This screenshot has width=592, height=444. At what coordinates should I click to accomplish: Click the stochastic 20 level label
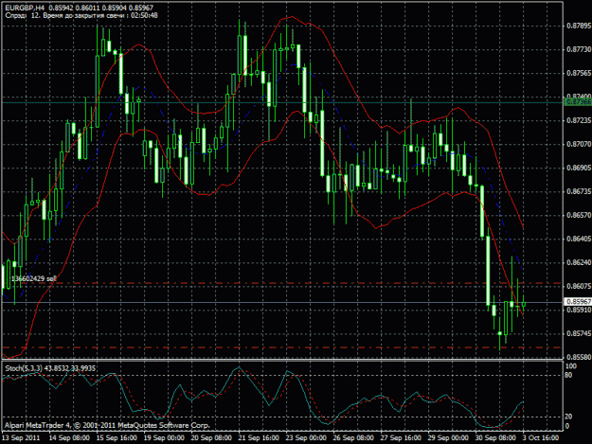click(x=568, y=417)
